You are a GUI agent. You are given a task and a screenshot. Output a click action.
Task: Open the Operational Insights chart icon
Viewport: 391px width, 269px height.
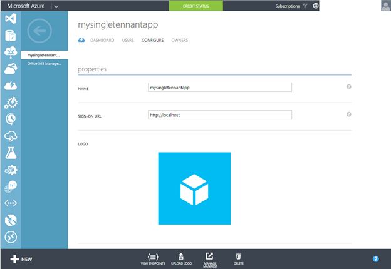click(11, 186)
